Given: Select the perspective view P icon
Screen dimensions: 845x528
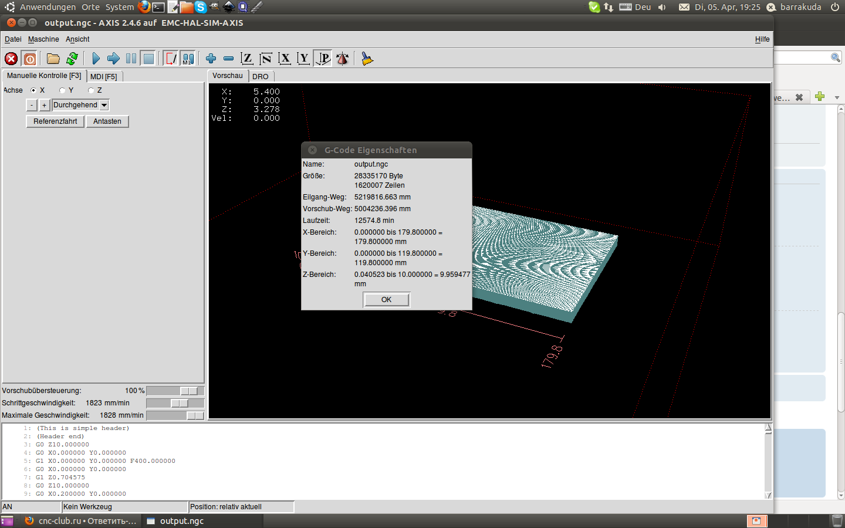Looking at the screenshot, I should click(323, 59).
